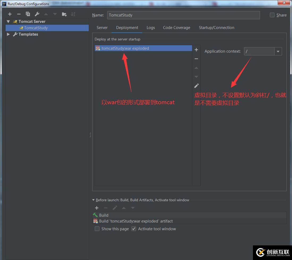This screenshot has height=260, width=292.
Task: Edit the deployment artifact with pencil
Action: pyautogui.click(x=196, y=86)
